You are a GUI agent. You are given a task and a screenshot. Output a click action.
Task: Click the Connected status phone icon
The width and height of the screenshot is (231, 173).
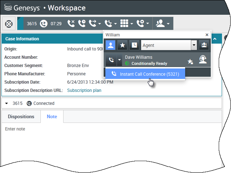pyautogui.click(x=29, y=103)
